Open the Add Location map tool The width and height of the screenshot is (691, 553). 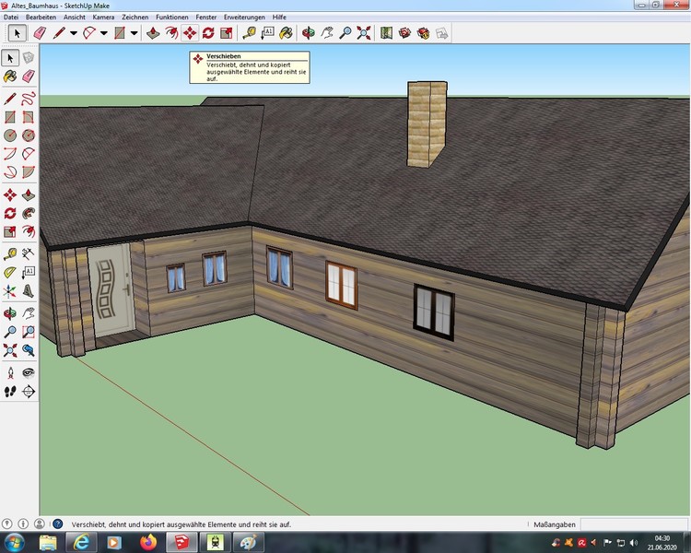pyautogui.click(x=386, y=33)
